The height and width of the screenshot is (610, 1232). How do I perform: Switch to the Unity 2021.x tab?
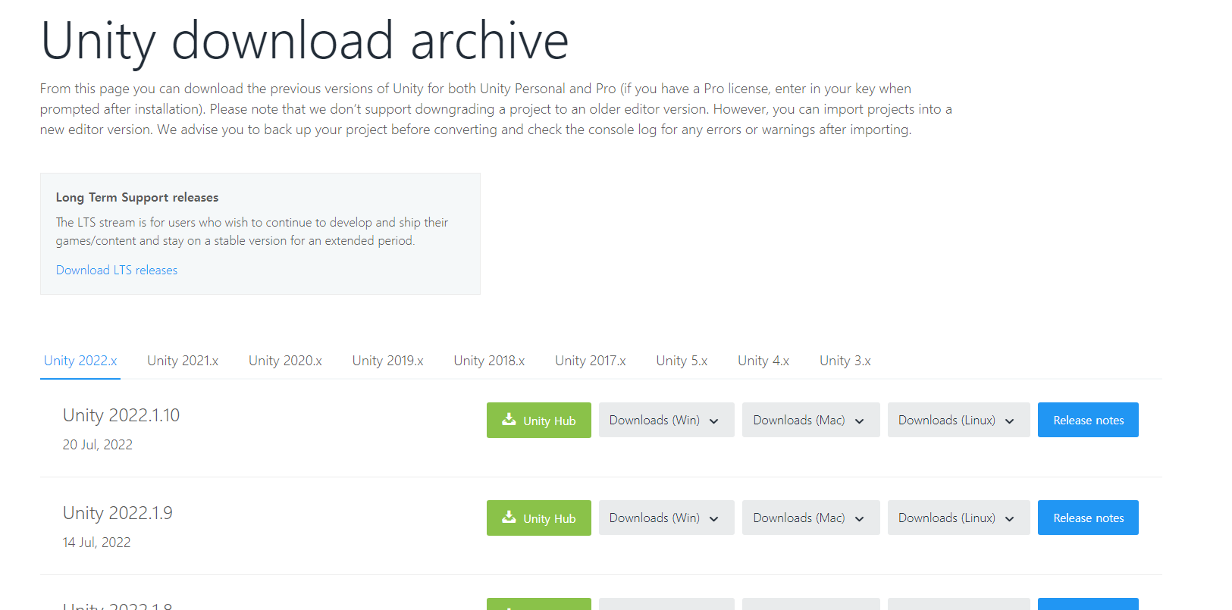pyautogui.click(x=183, y=361)
